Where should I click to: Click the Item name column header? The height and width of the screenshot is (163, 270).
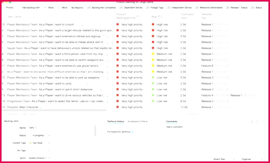14,17
